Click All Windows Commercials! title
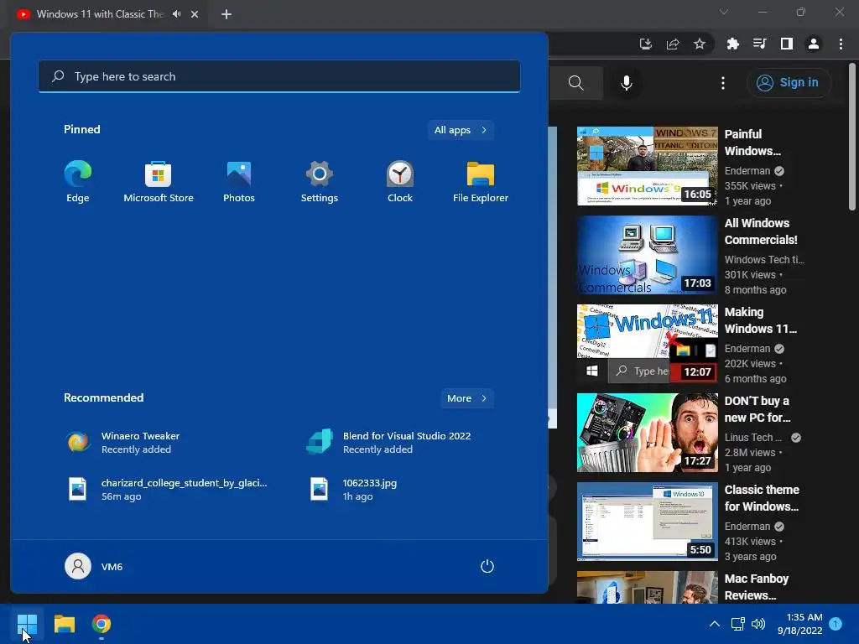 760,231
